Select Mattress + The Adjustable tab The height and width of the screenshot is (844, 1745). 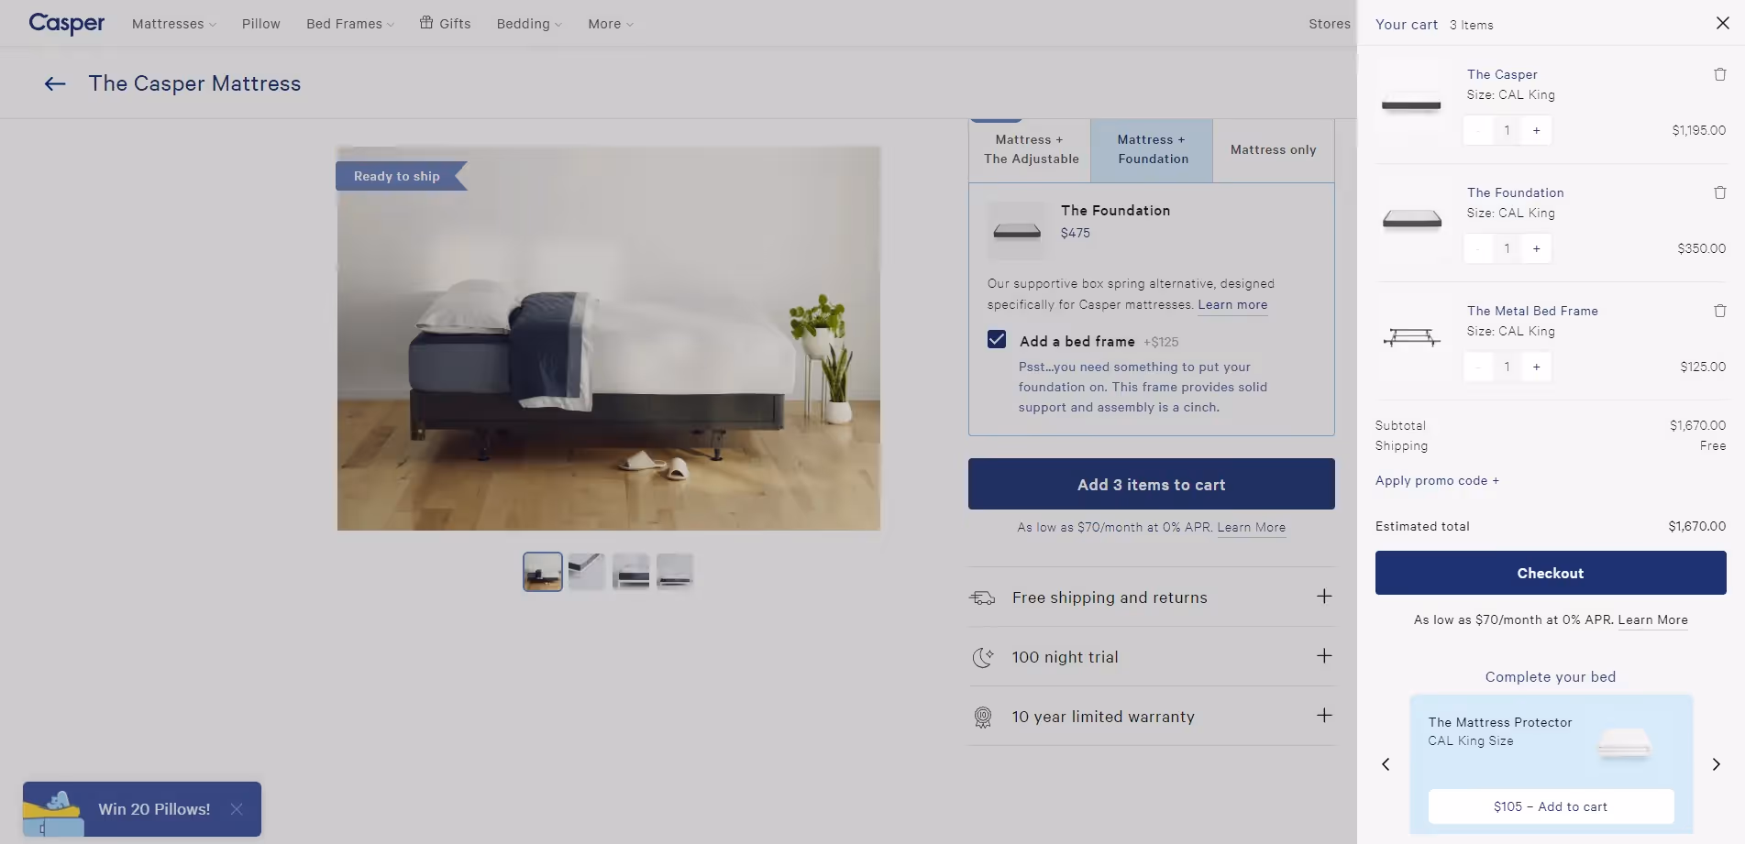(x=1031, y=149)
